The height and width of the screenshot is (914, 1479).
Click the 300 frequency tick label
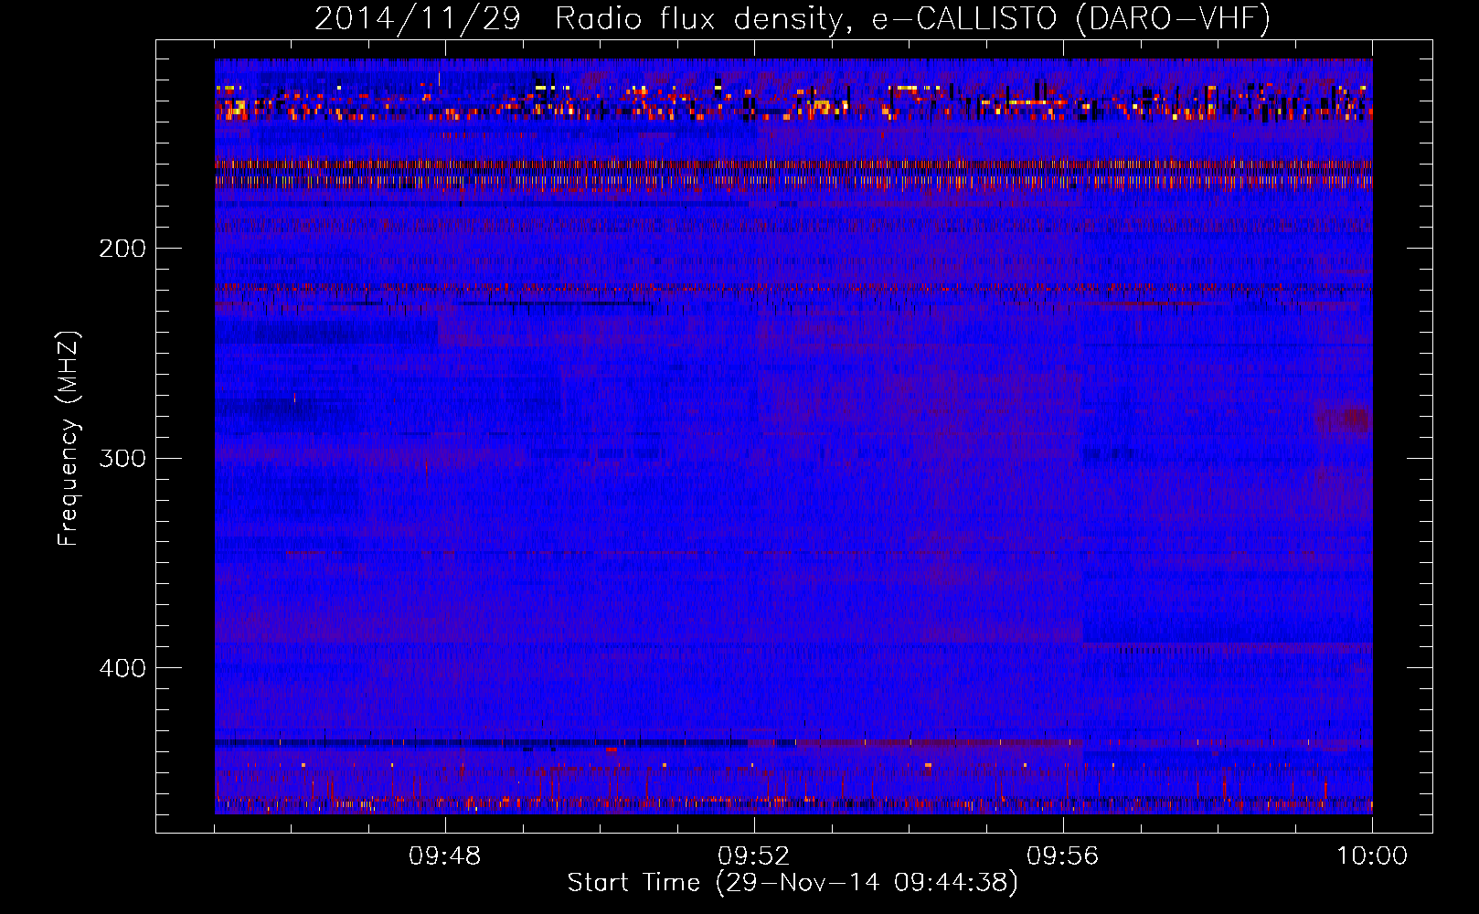tap(122, 458)
